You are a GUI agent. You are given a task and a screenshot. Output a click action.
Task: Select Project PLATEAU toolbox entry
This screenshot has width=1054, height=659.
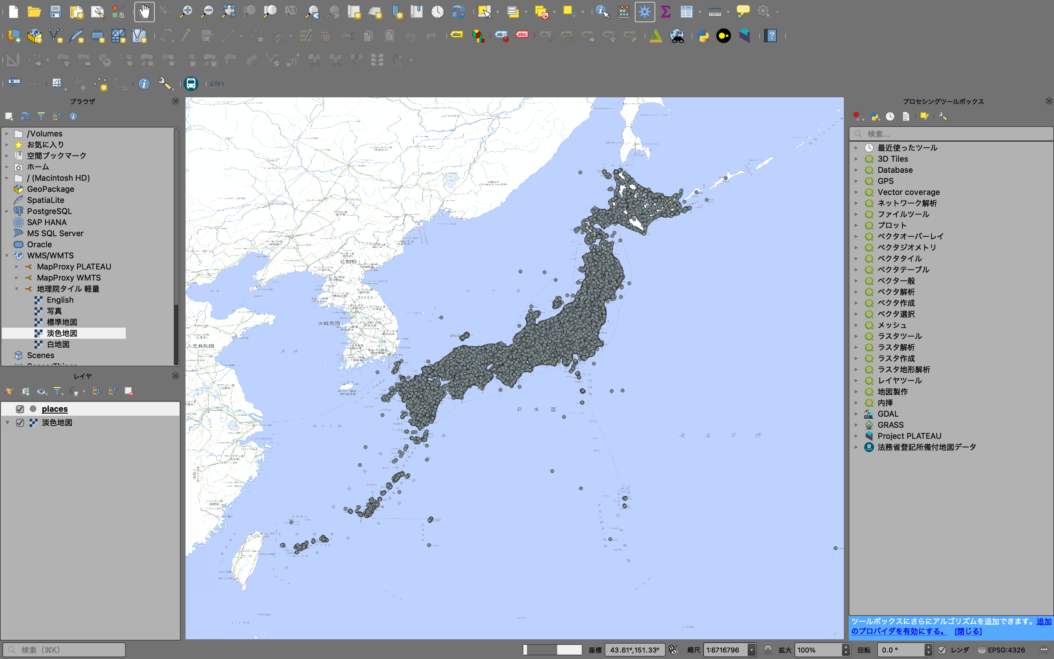pos(909,436)
